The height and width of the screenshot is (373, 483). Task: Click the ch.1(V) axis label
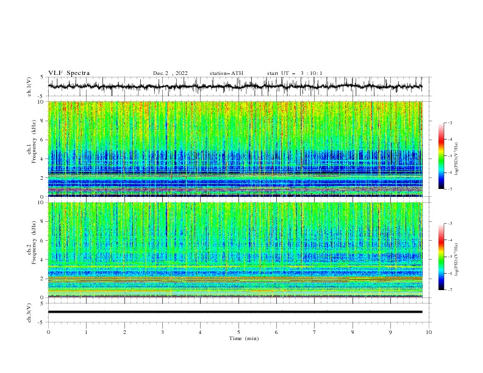[x=29, y=87]
